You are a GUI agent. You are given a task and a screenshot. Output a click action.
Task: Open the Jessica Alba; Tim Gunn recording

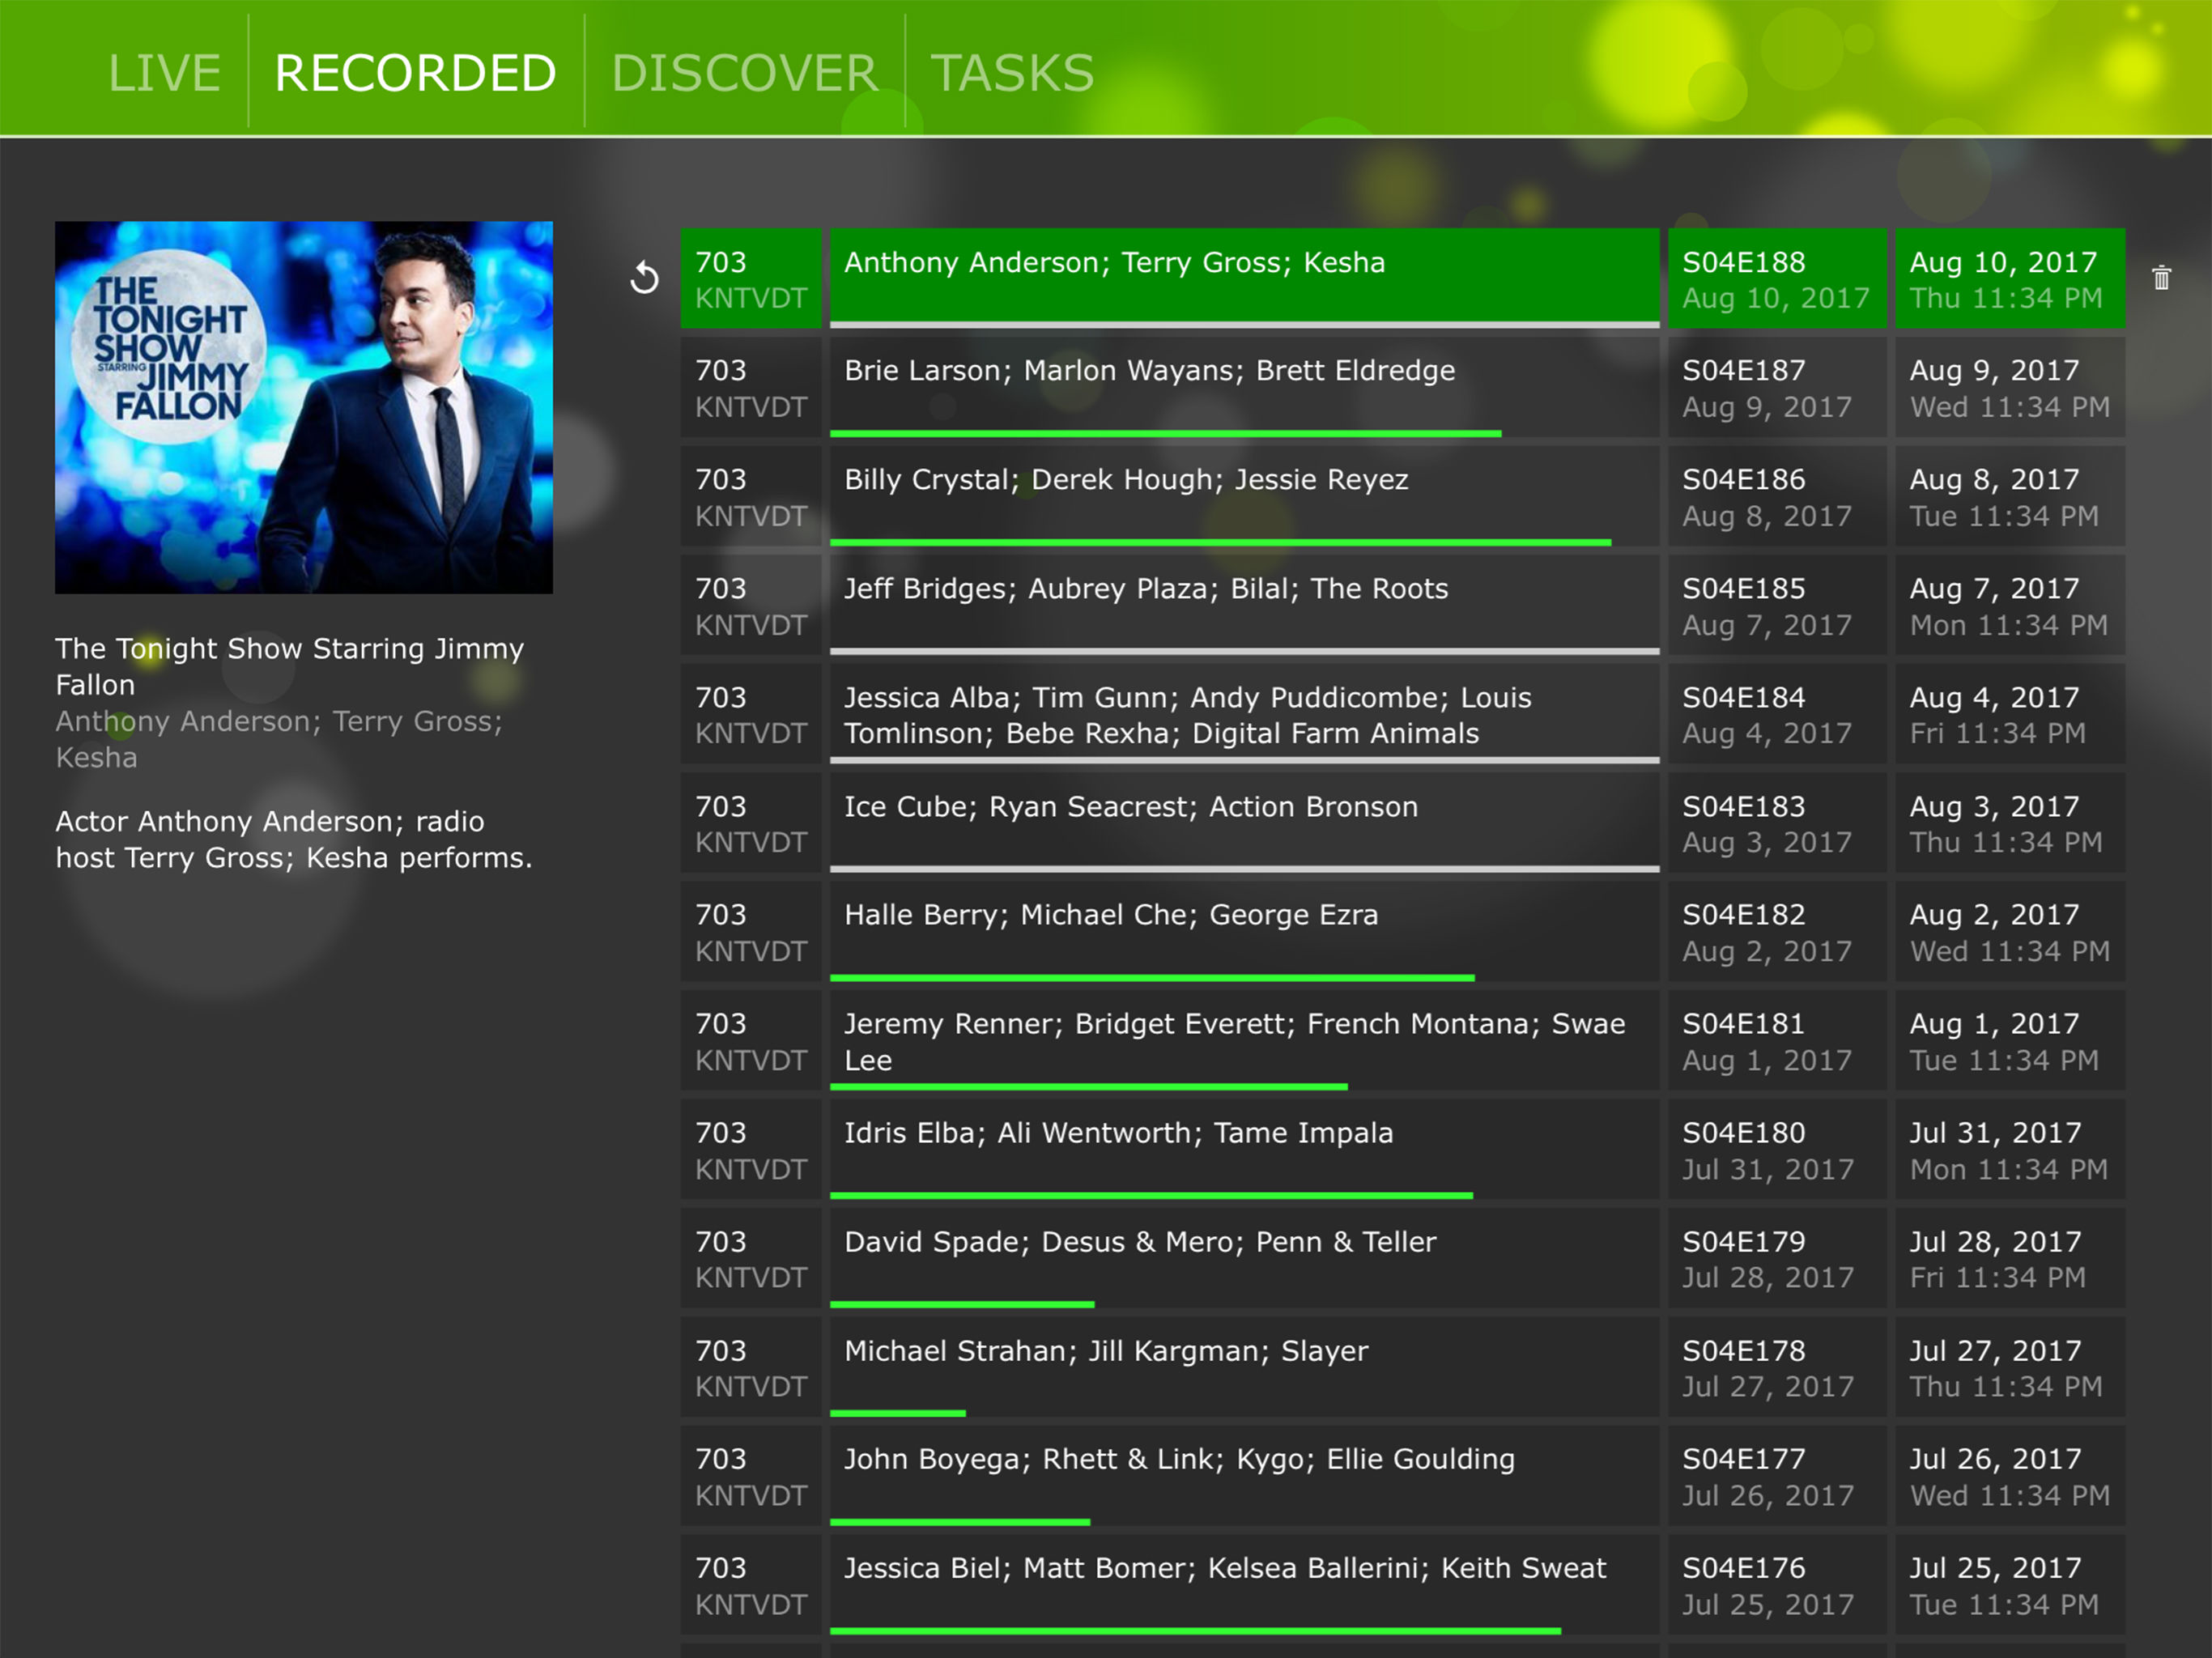click(1244, 714)
